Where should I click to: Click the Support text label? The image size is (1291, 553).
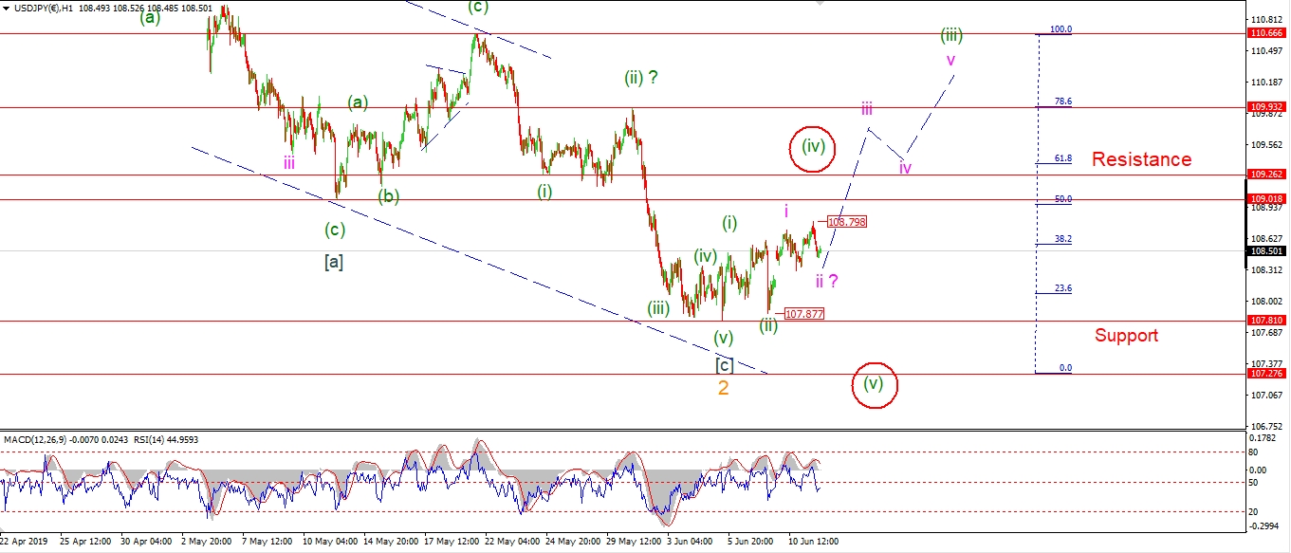1126,335
